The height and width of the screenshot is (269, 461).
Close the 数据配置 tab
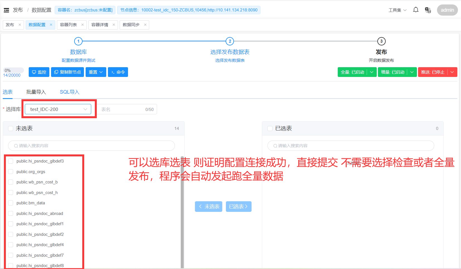click(51, 25)
